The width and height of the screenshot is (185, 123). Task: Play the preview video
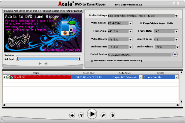40,64
